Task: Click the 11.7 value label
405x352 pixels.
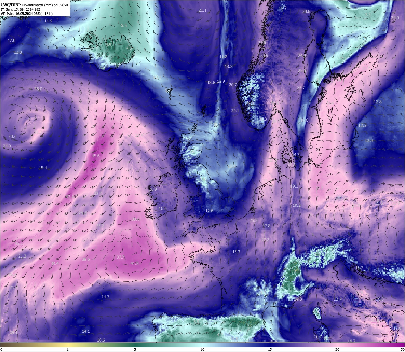Action: coord(223,57)
